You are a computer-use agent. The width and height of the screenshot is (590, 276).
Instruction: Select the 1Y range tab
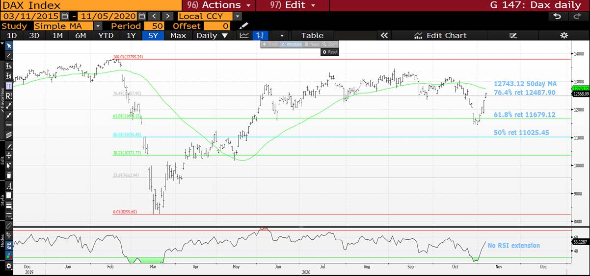pos(131,35)
